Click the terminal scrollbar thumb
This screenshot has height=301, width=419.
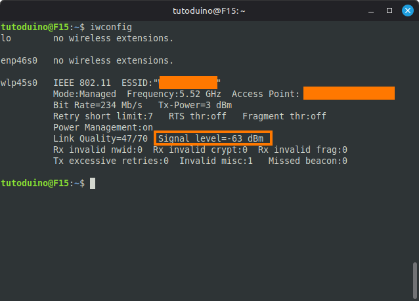click(414, 280)
